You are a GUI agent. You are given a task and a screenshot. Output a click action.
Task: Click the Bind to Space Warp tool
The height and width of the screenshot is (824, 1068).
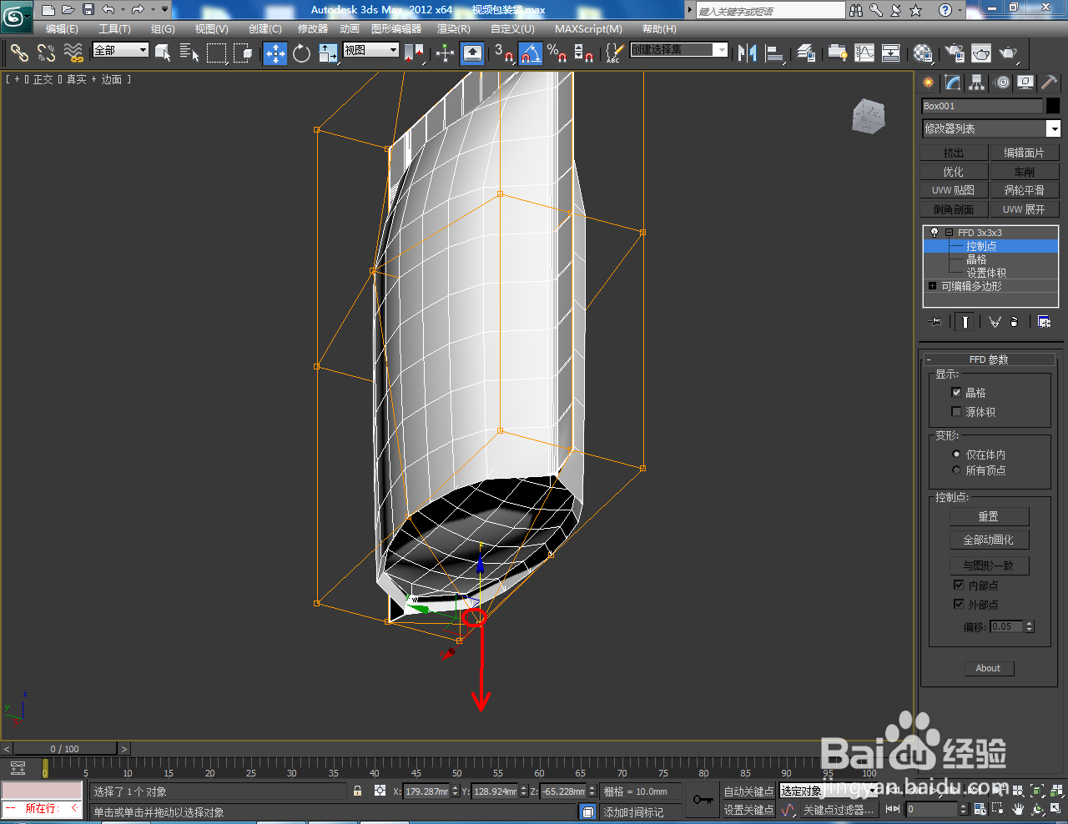74,53
